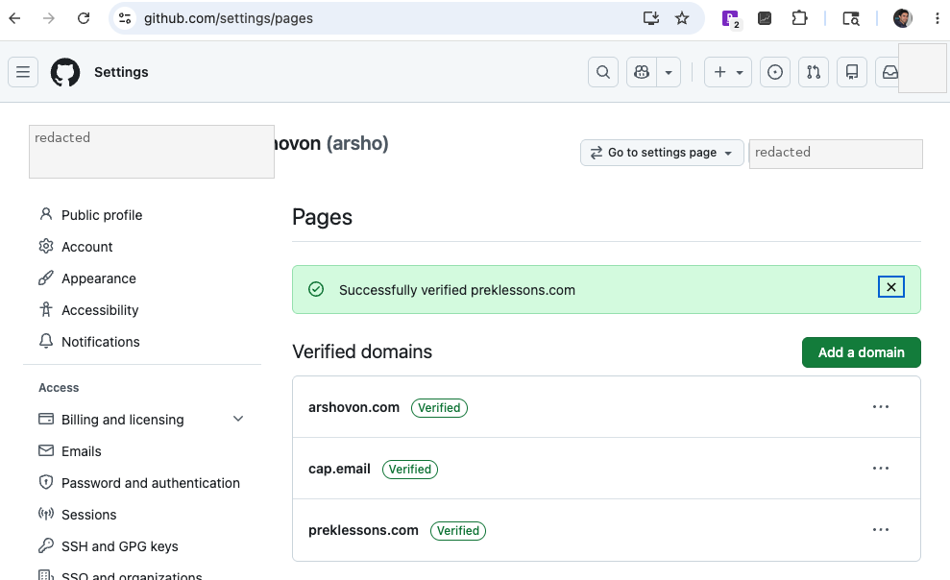Open the Chrome three-dot menu
Image resolution: width=950 pixels, height=580 pixels.
tap(938, 18)
